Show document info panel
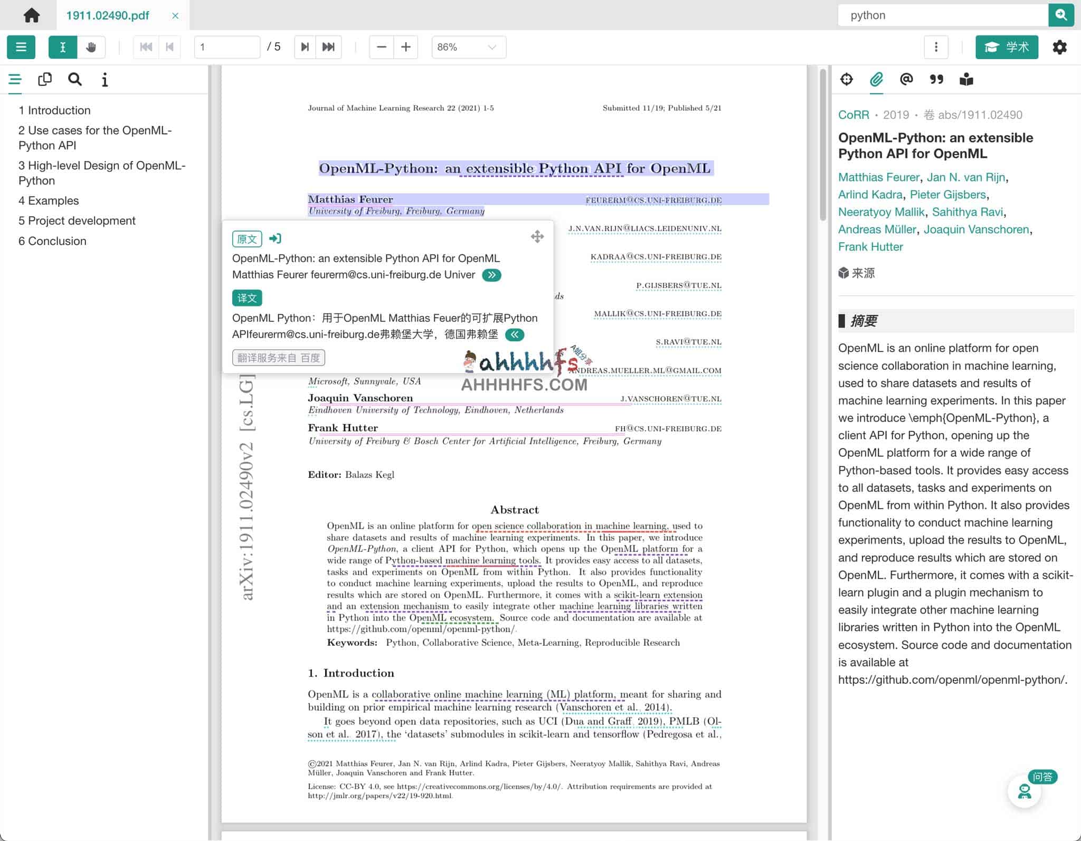Screen dimensions: 1081x841 click(104, 80)
